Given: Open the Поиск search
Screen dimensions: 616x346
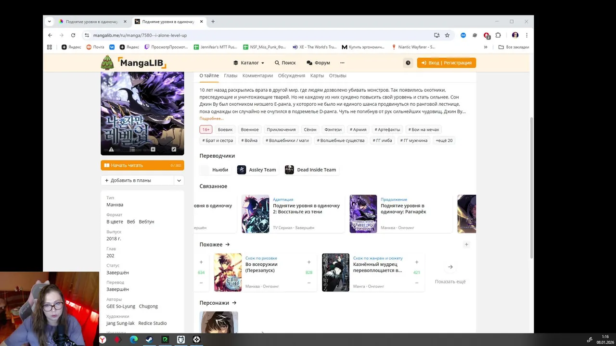Looking at the screenshot, I should coord(285,62).
